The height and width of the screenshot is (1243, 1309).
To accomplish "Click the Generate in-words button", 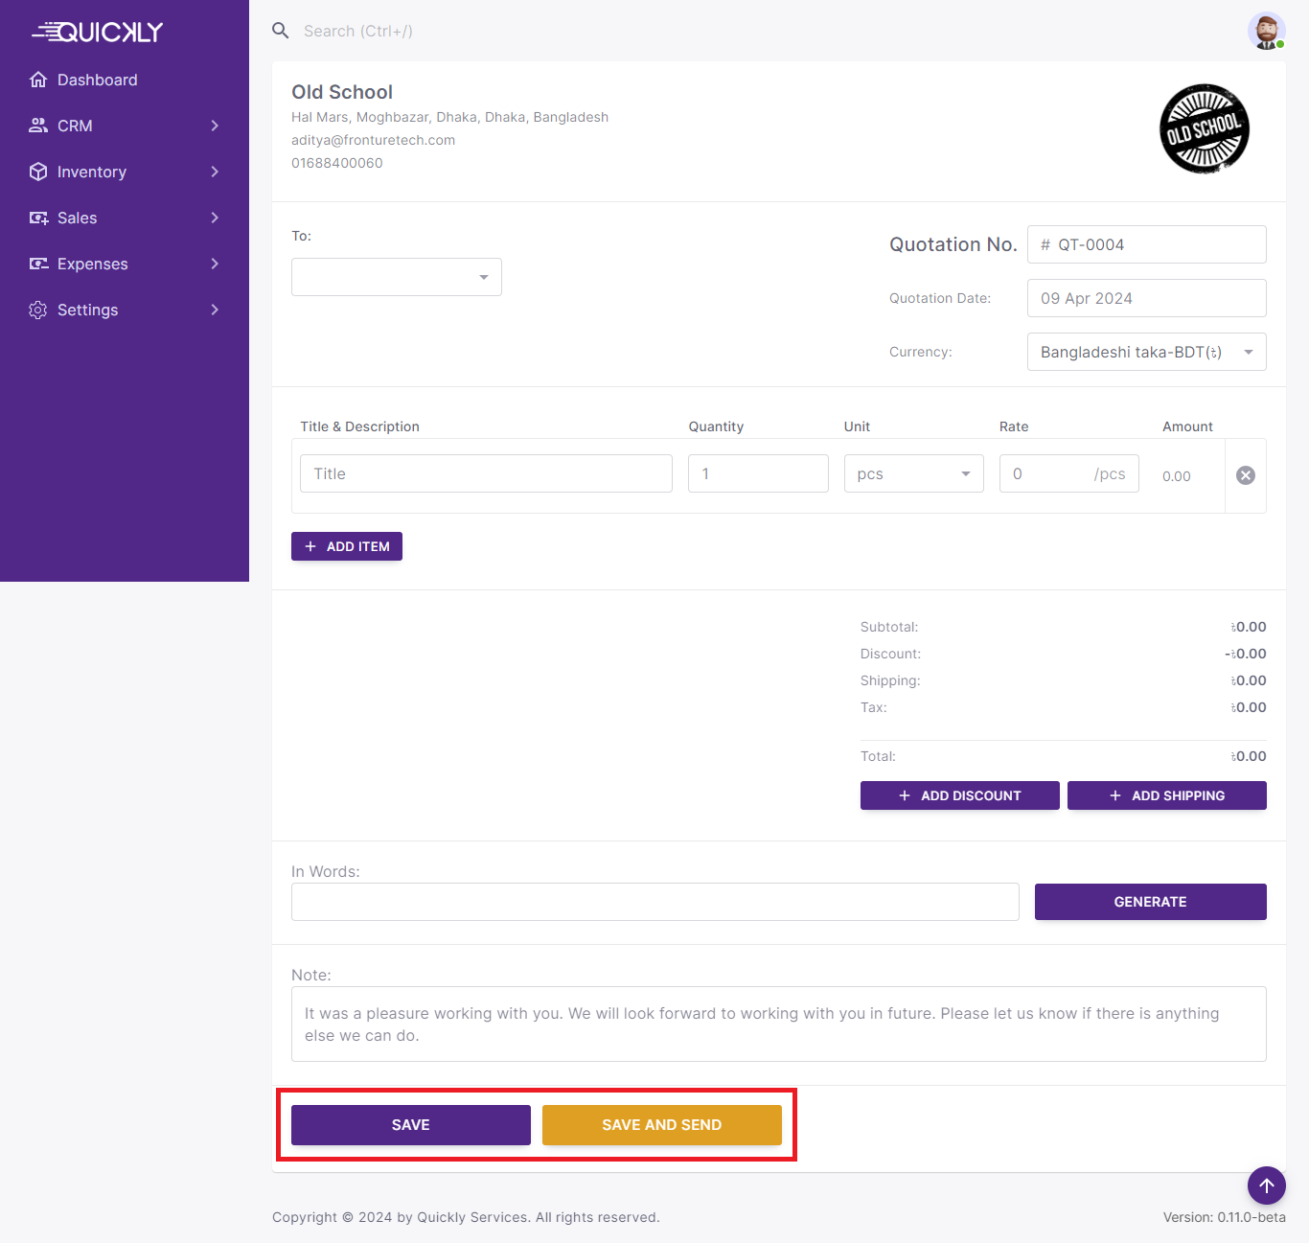I will click(1150, 902).
